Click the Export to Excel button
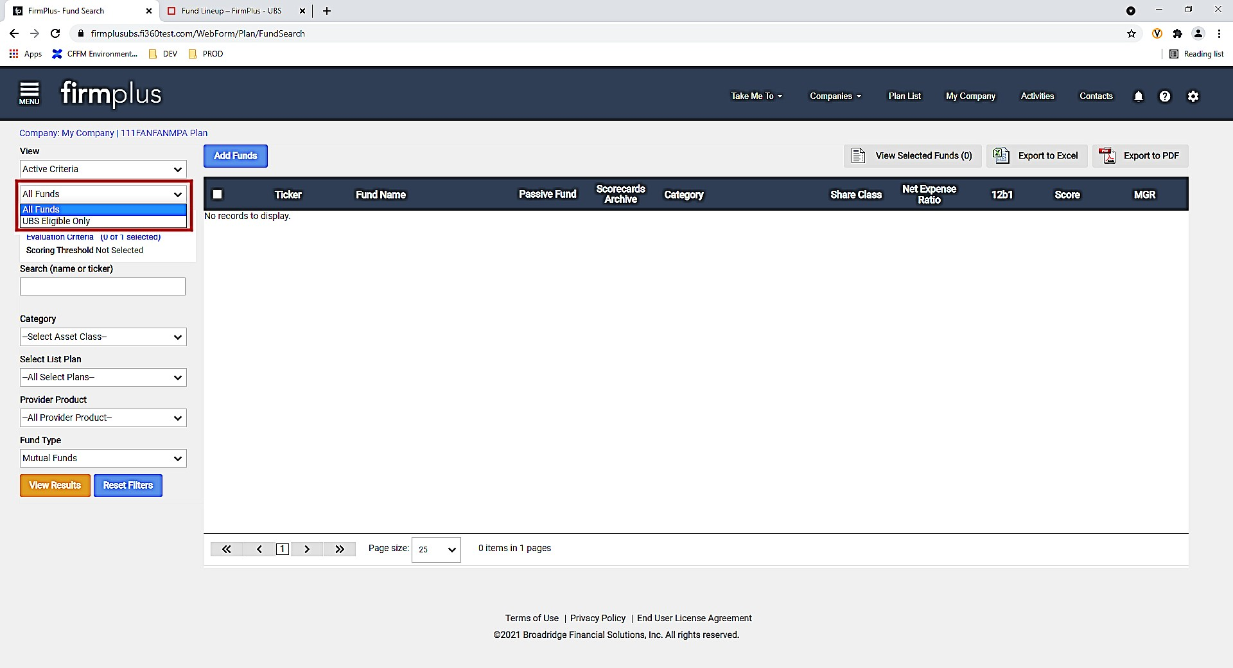The width and height of the screenshot is (1233, 668). [x=1036, y=155]
